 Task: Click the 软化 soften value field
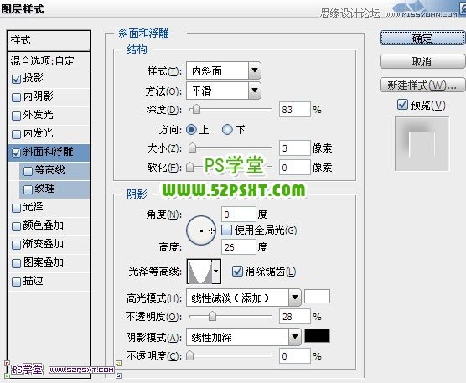pos(294,168)
